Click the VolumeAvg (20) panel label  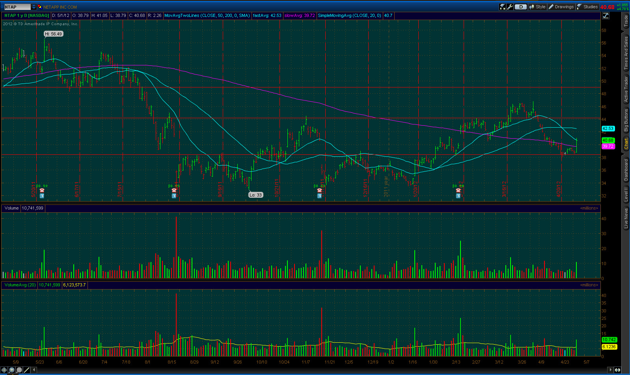click(20, 285)
